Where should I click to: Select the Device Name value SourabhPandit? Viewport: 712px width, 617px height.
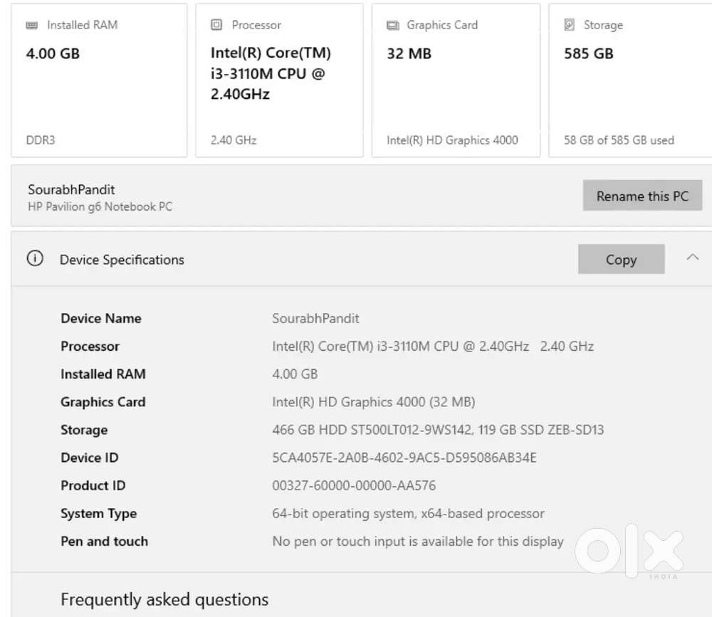315,318
